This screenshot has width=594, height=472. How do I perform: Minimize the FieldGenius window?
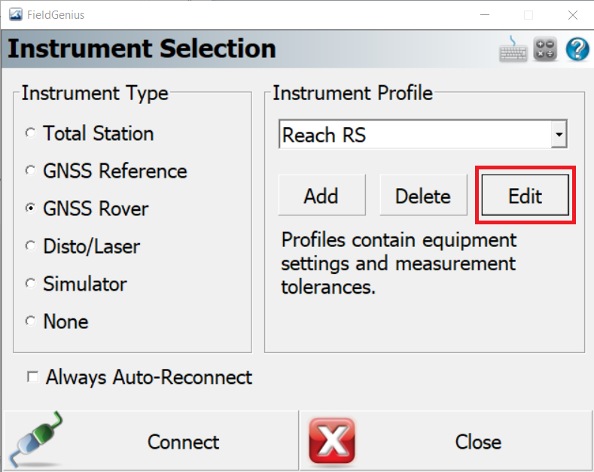click(485, 15)
